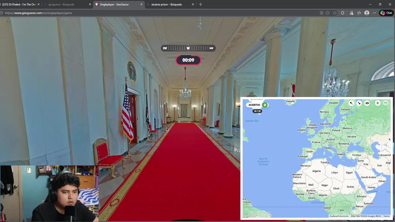The width and height of the screenshot is (395, 222).
Task: Click Egypt on the map
Action: pyautogui.click(x=349, y=173)
